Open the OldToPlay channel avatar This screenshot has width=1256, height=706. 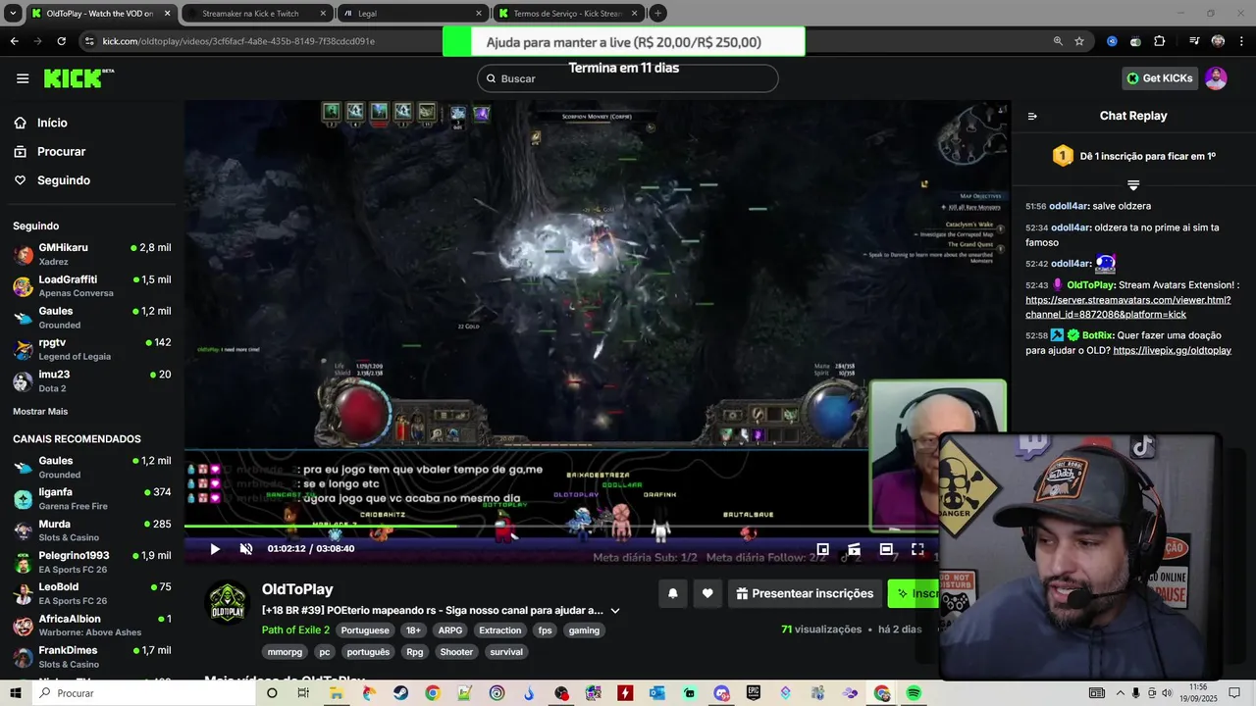227,603
